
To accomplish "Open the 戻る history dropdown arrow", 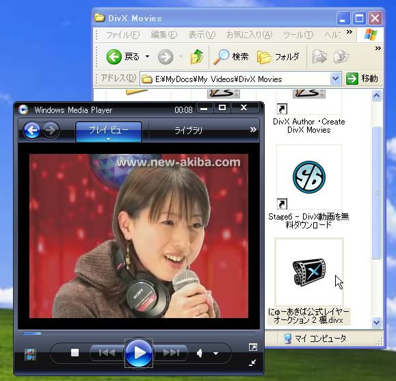I will 147,57.
